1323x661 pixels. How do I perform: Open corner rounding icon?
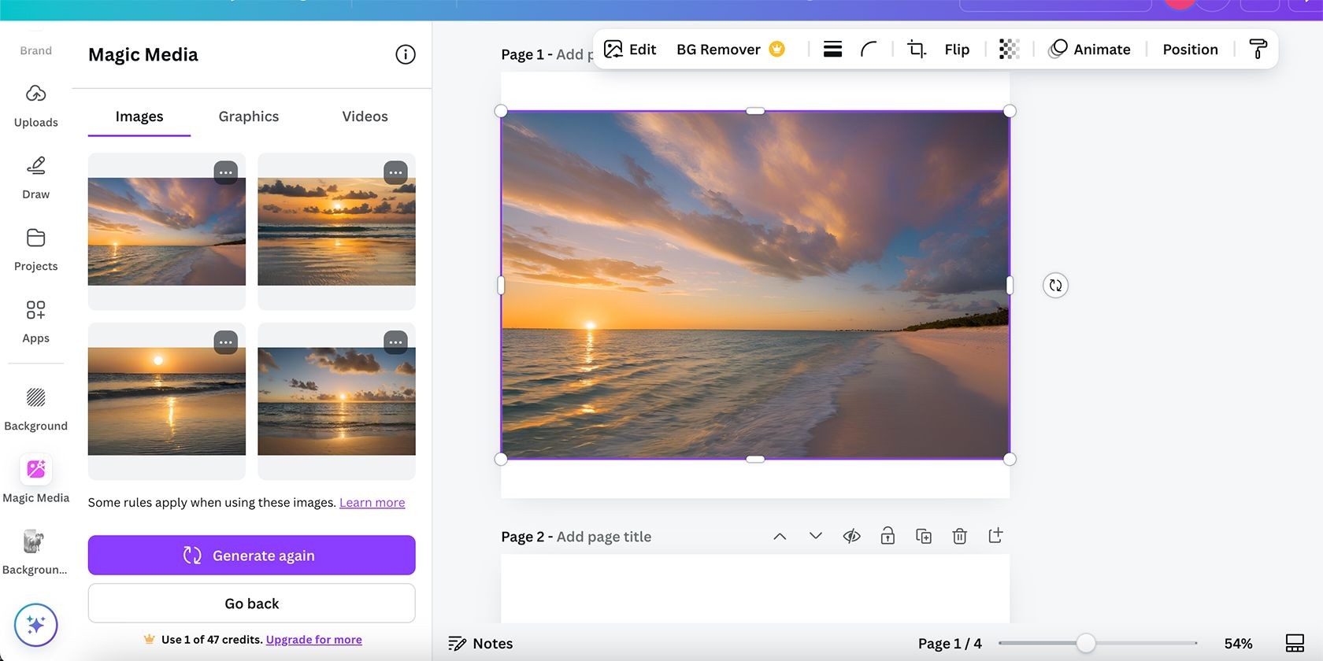[x=869, y=50]
